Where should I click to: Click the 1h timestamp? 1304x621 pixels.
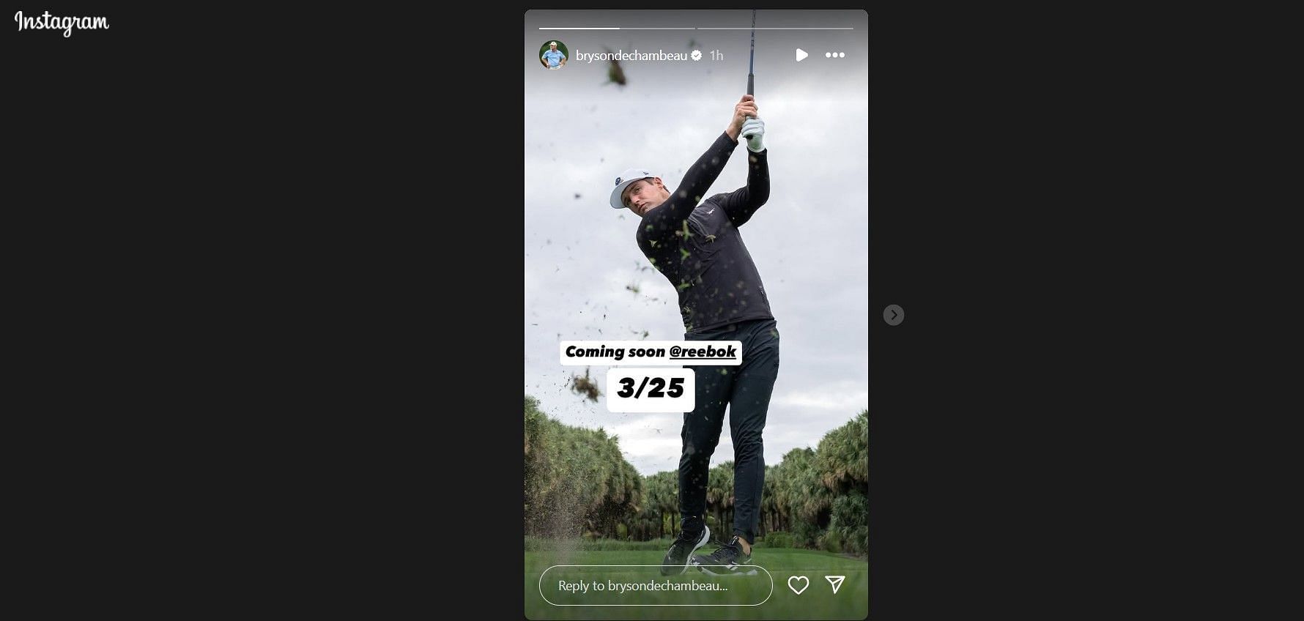pos(716,55)
